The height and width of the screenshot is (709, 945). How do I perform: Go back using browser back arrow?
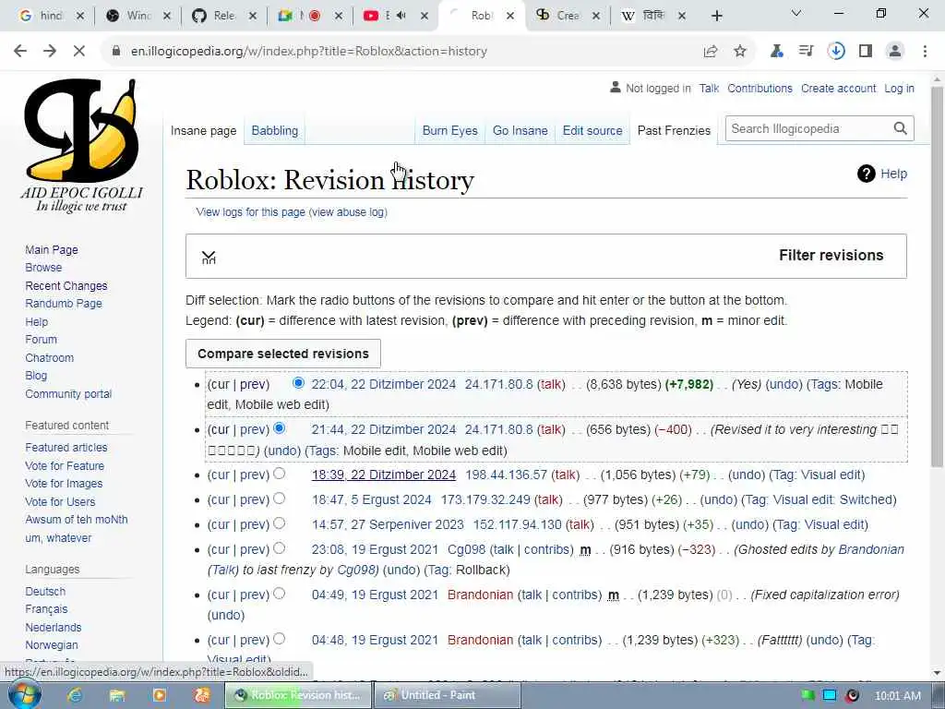click(x=20, y=52)
